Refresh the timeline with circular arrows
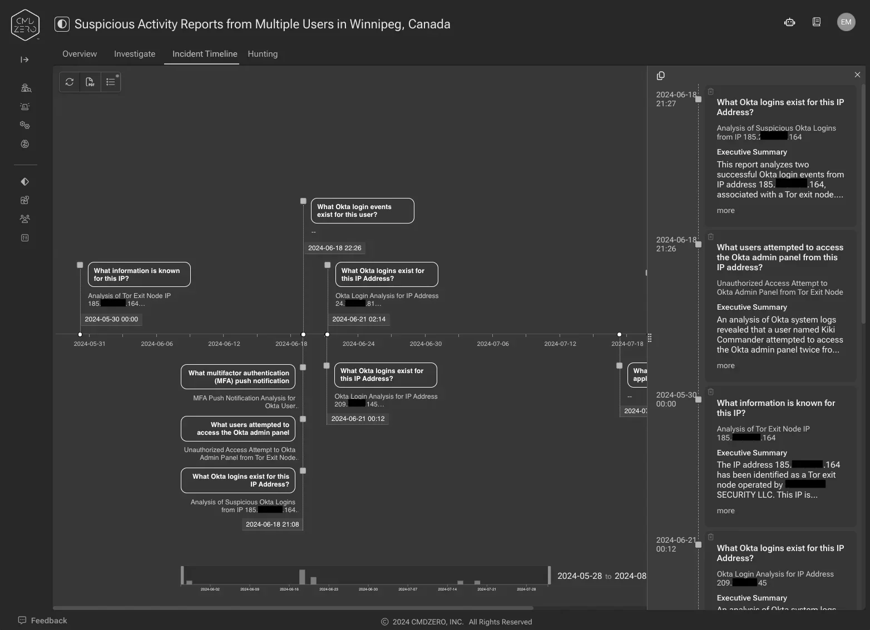870x630 pixels. 70,82
